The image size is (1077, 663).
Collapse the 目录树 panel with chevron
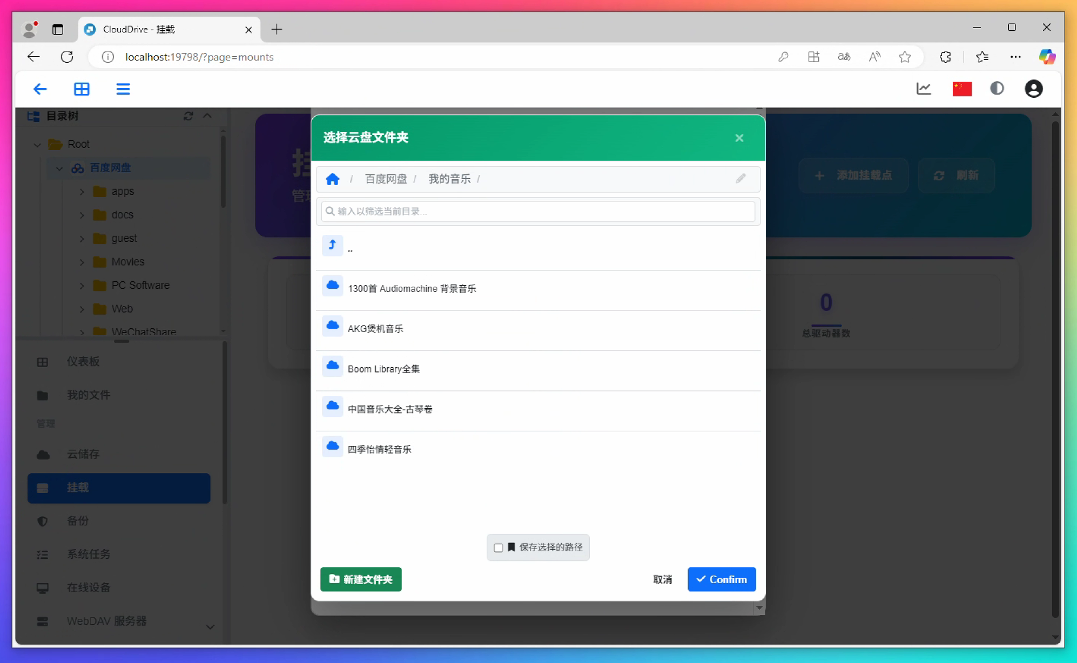click(x=207, y=116)
